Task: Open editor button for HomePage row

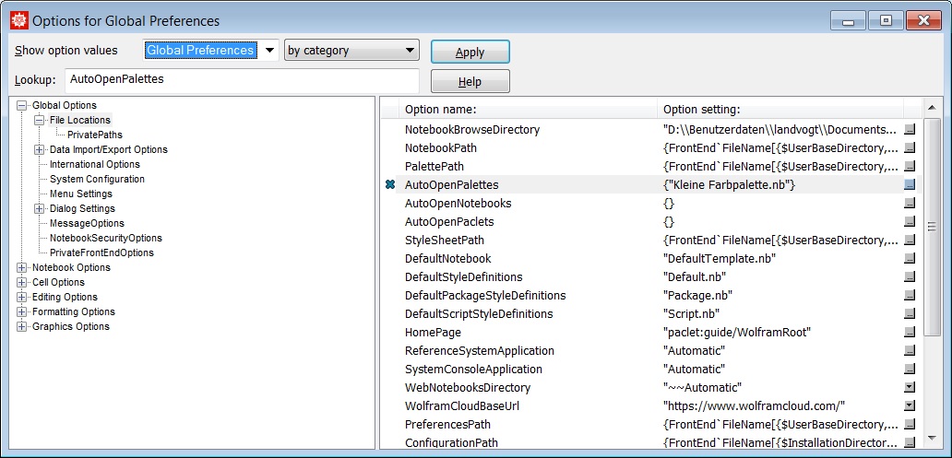Action: [x=909, y=332]
